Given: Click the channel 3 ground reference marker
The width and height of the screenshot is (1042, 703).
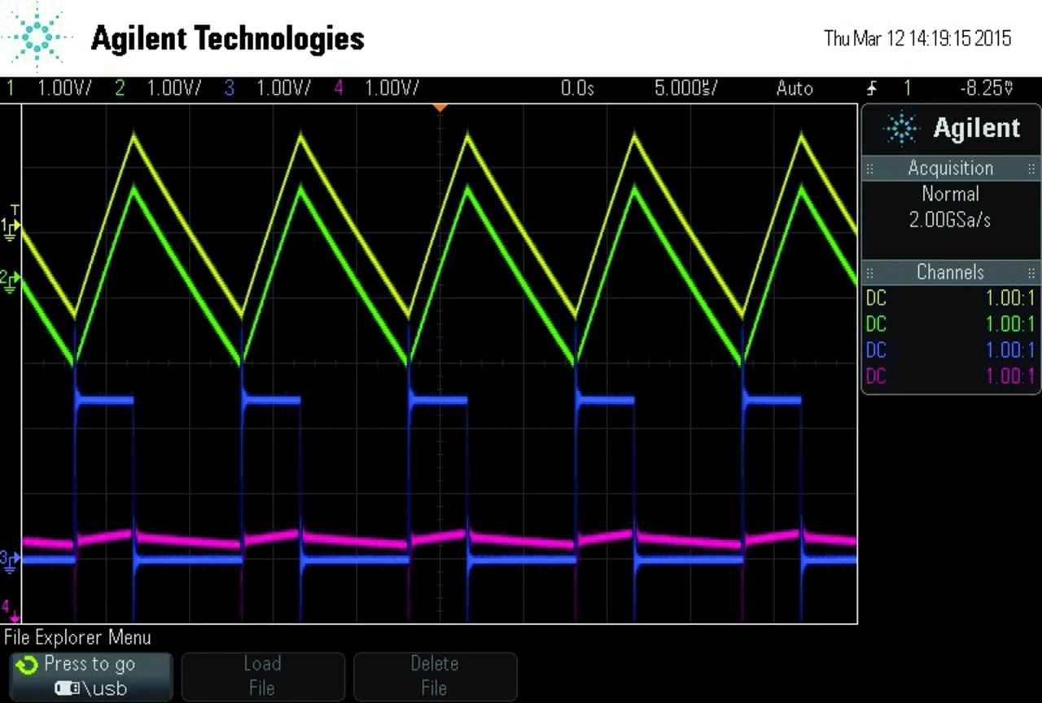Looking at the screenshot, I should pos(9,560).
